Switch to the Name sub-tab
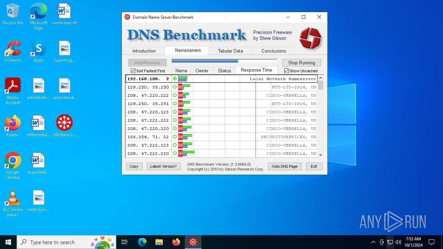443x249 pixels. click(181, 71)
